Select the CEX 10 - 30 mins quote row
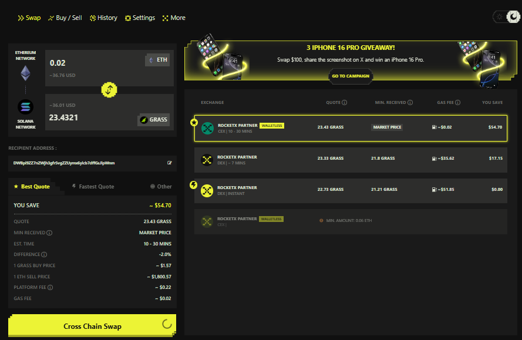The height and width of the screenshot is (340, 522). coord(351,128)
